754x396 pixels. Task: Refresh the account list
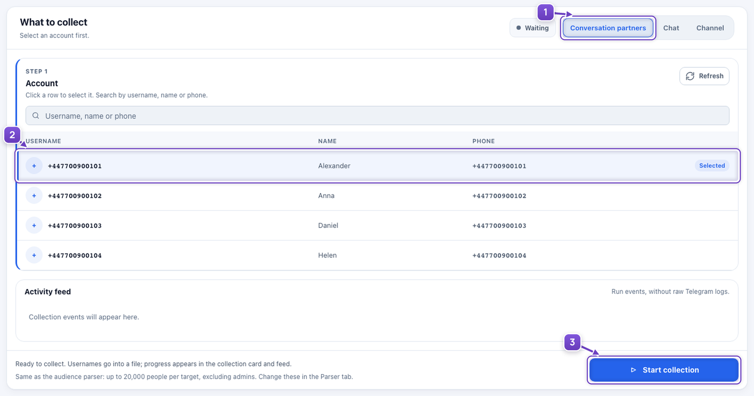pyautogui.click(x=704, y=76)
